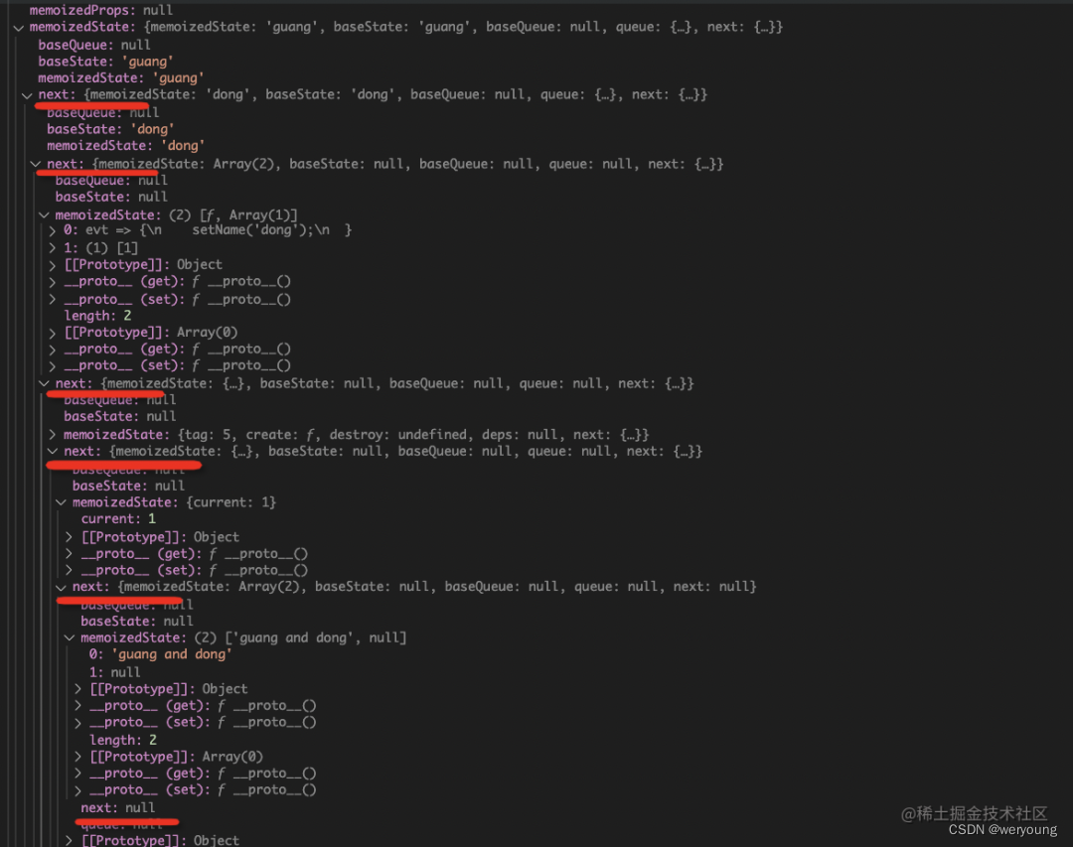Expand __proto__ (get) directly under current: 1 prototype
The width and height of the screenshot is (1073, 847).
pyautogui.click(x=70, y=554)
